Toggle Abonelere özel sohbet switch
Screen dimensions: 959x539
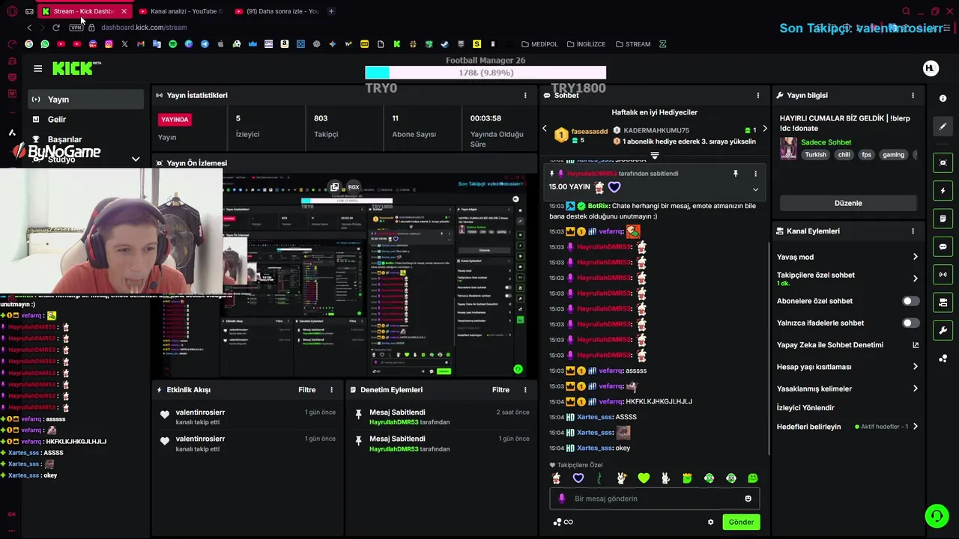pyautogui.click(x=910, y=301)
